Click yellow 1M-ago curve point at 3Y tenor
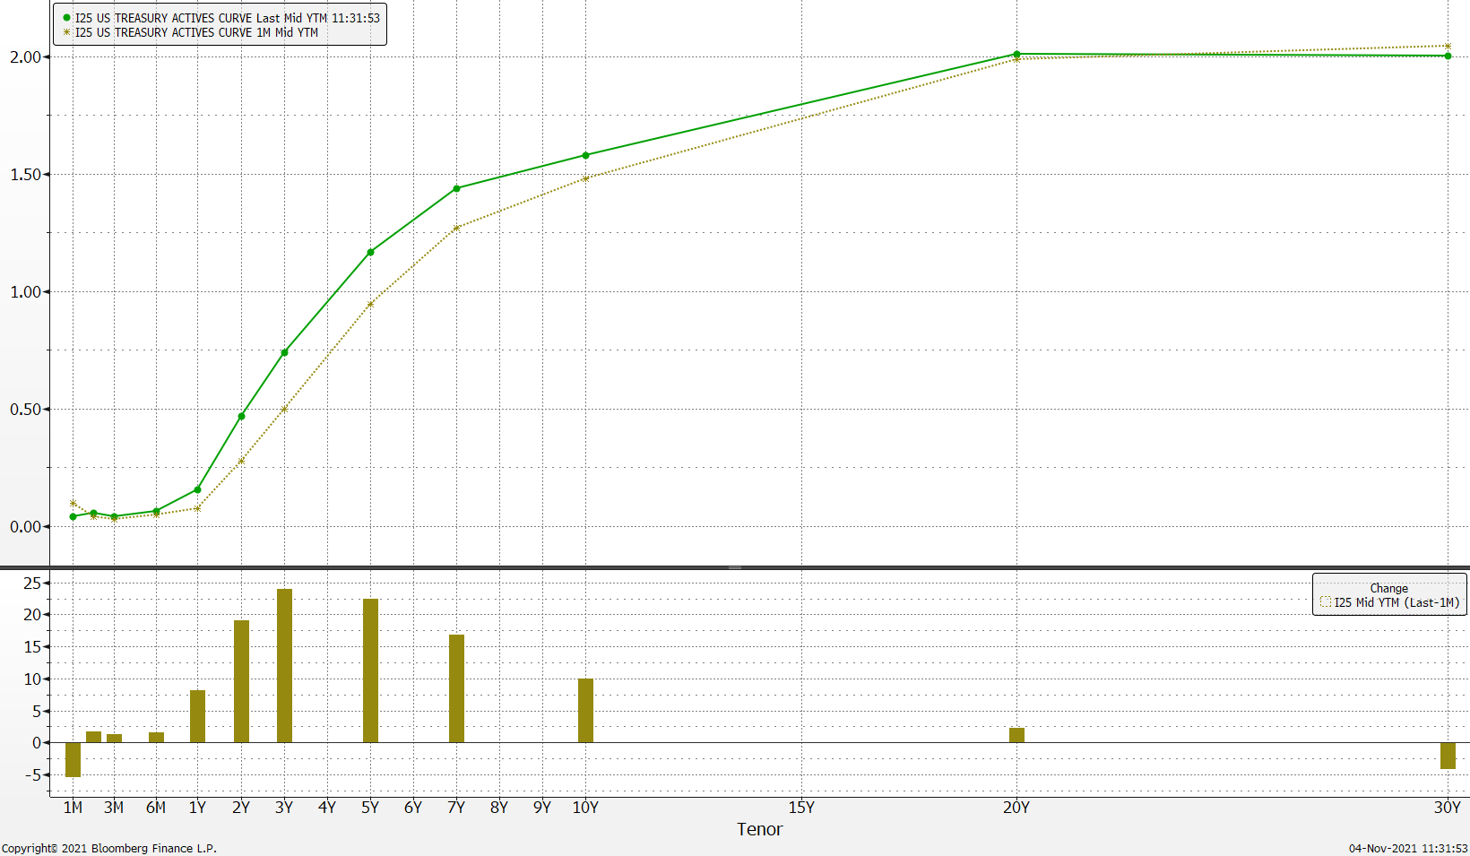The image size is (1470, 856). [x=284, y=409]
